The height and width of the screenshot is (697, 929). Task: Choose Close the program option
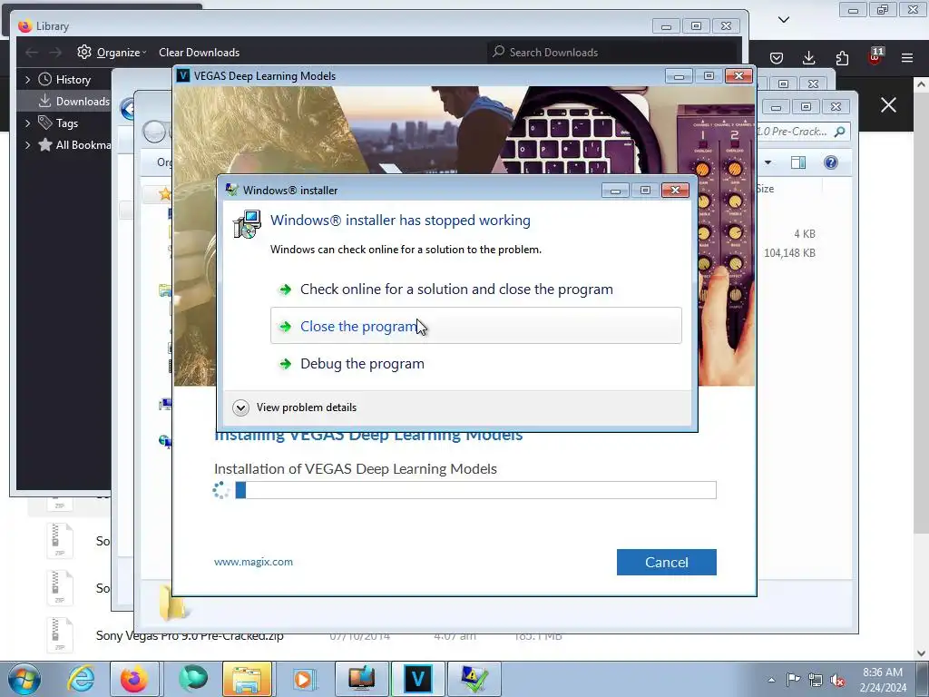[x=475, y=326]
